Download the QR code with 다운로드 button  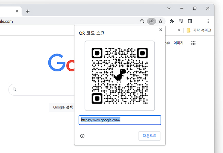tap(150, 136)
